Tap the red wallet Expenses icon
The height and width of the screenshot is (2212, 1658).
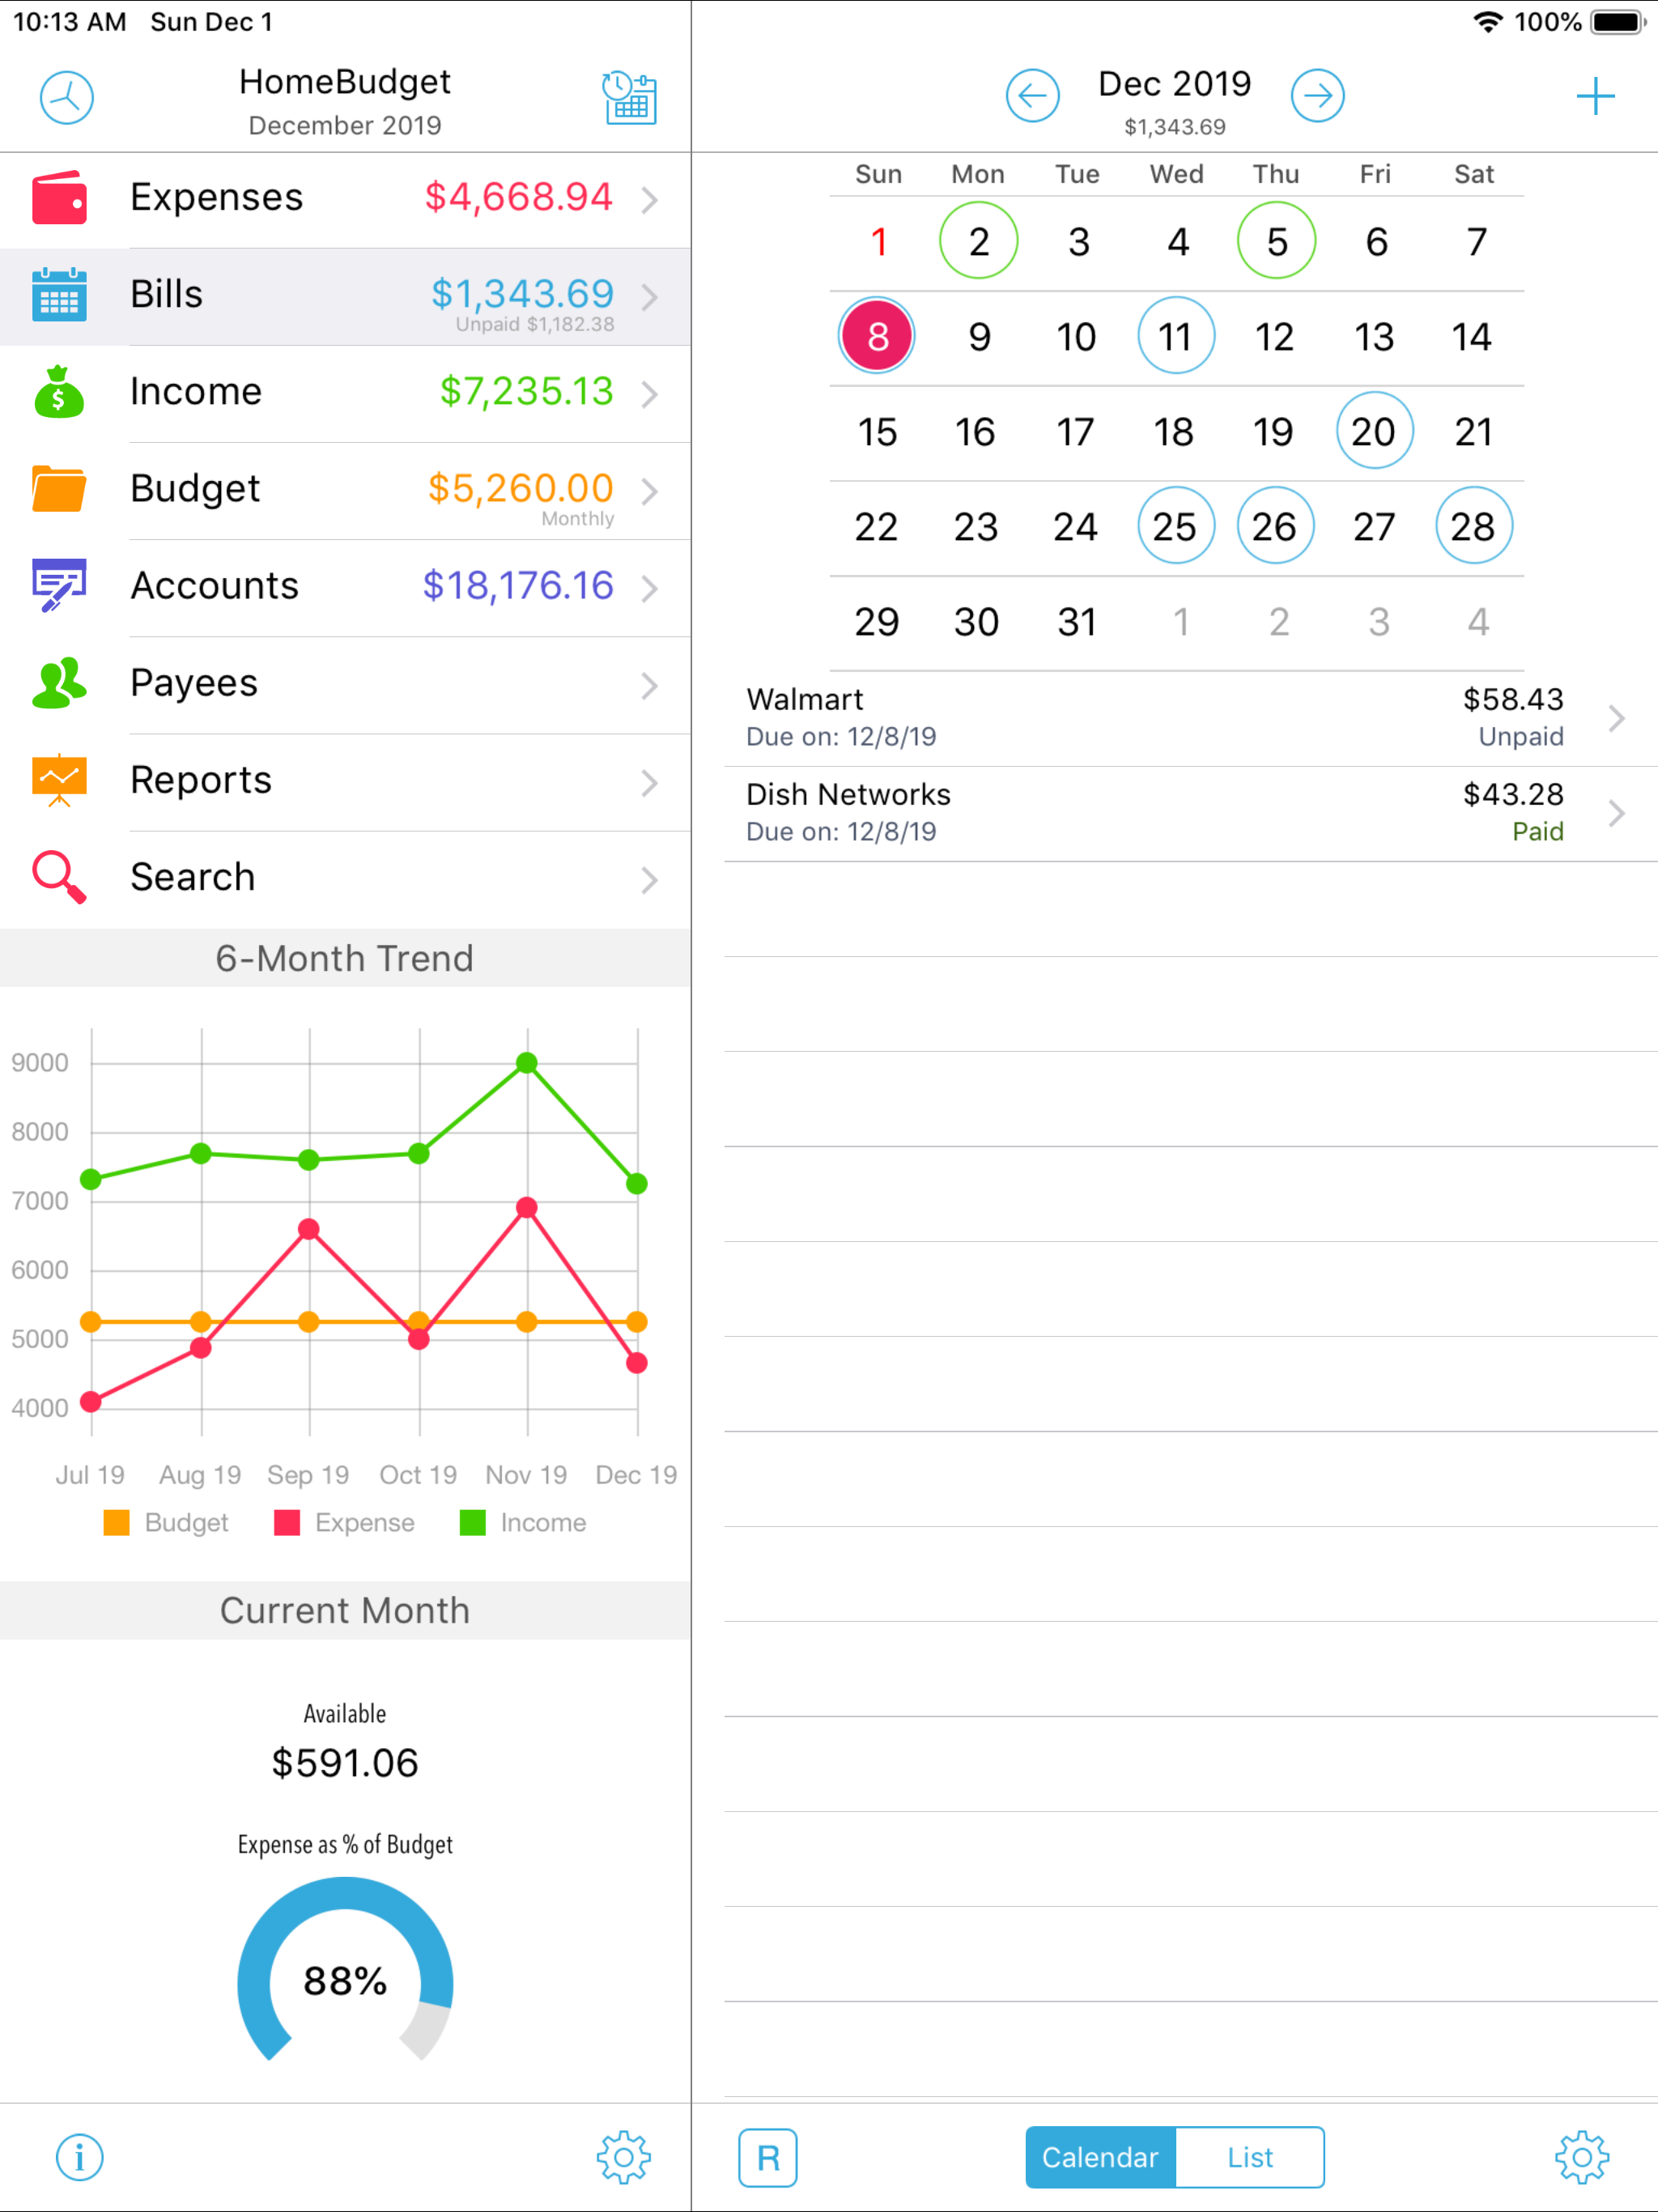59,198
